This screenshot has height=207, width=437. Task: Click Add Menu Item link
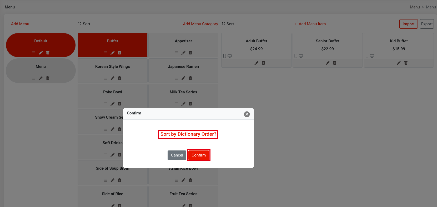tap(310, 24)
